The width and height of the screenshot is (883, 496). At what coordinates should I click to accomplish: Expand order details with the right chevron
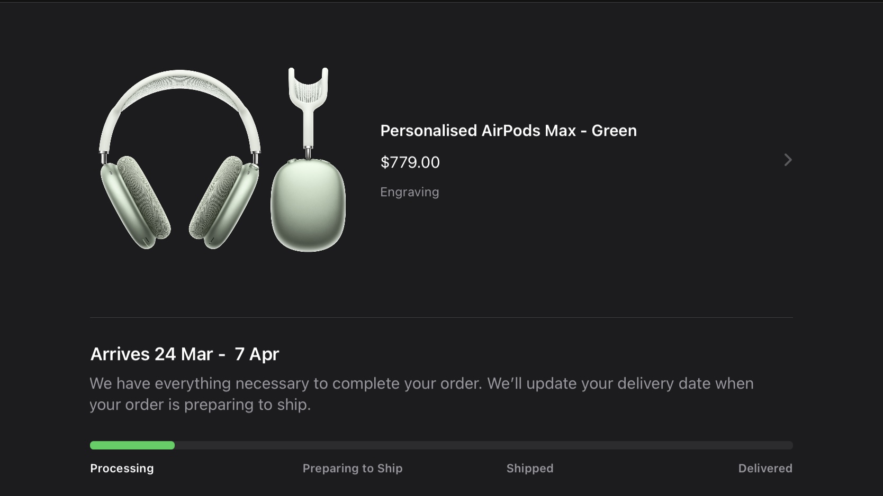(x=788, y=160)
